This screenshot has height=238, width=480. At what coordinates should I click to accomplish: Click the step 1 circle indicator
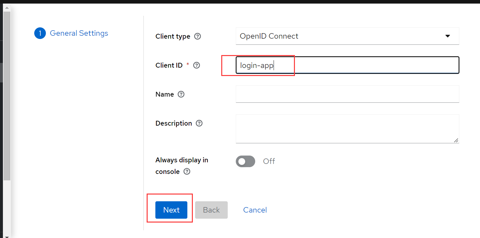point(40,33)
